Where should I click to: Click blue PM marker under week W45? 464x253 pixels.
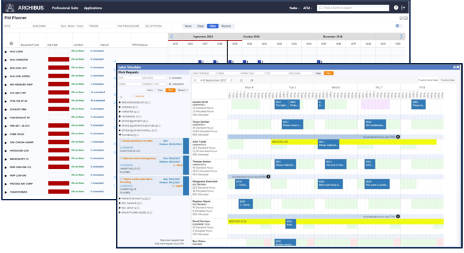(319, 62)
